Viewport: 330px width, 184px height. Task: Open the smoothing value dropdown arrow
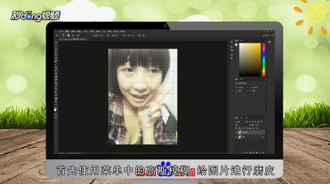pyautogui.click(x=136, y=35)
